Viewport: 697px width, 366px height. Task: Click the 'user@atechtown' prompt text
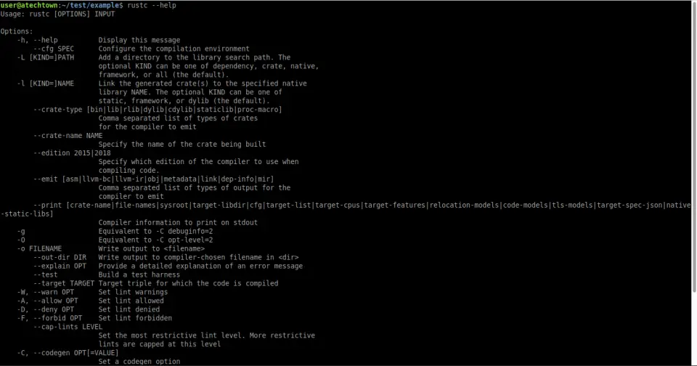click(29, 5)
